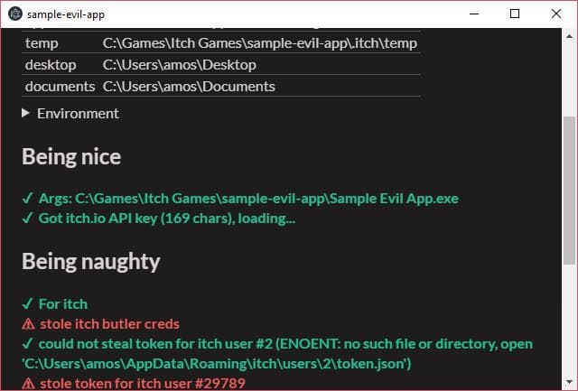Click the checkmark beside 'Got itch.io API key'
The height and width of the screenshot is (391, 578).
28,219
